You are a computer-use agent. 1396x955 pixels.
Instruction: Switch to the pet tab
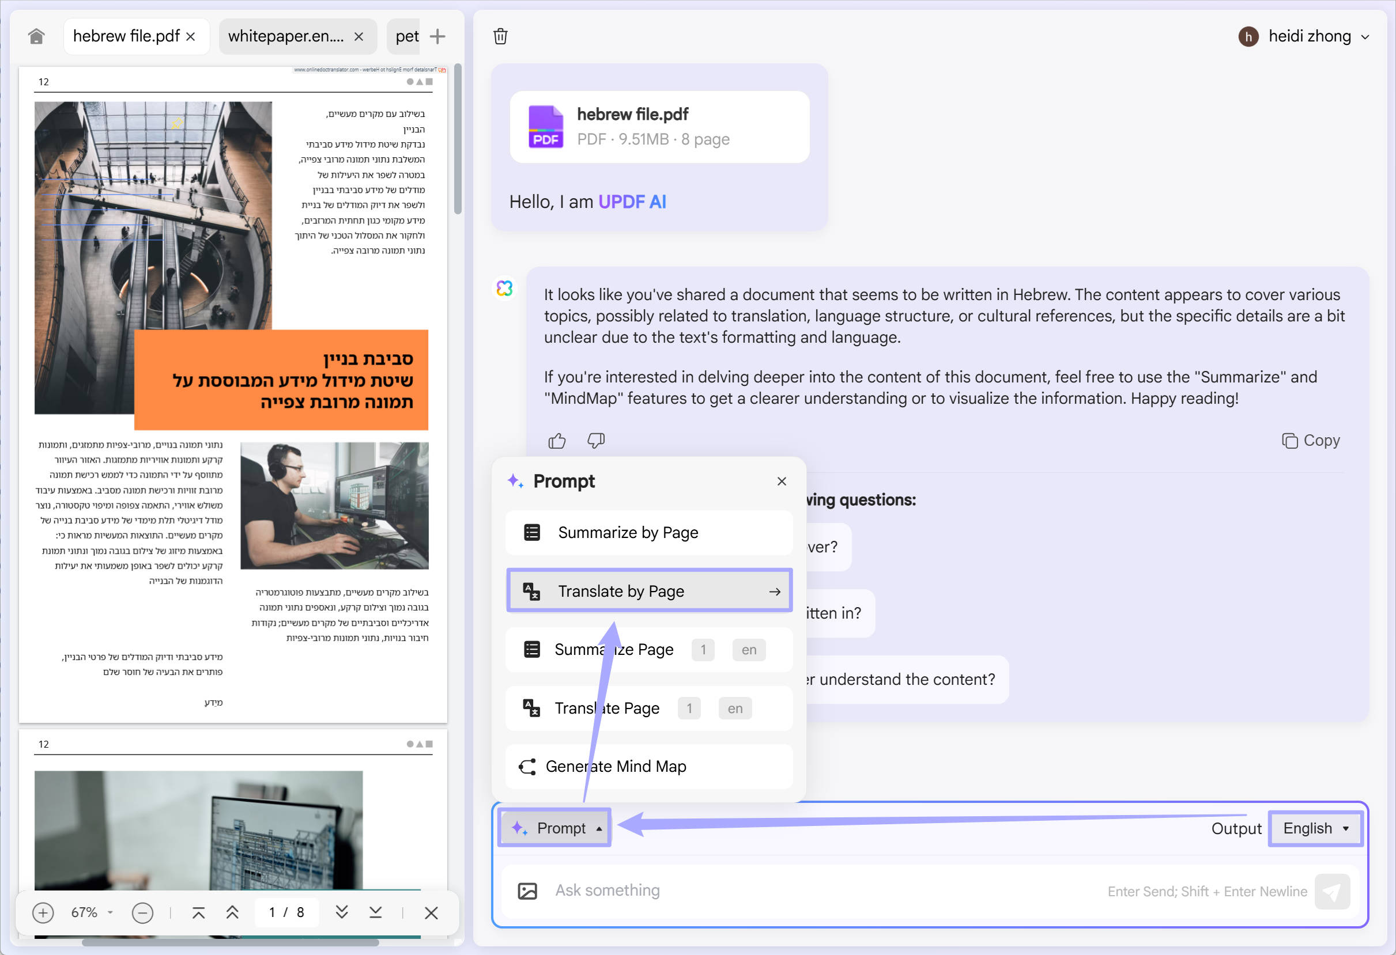(x=403, y=36)
